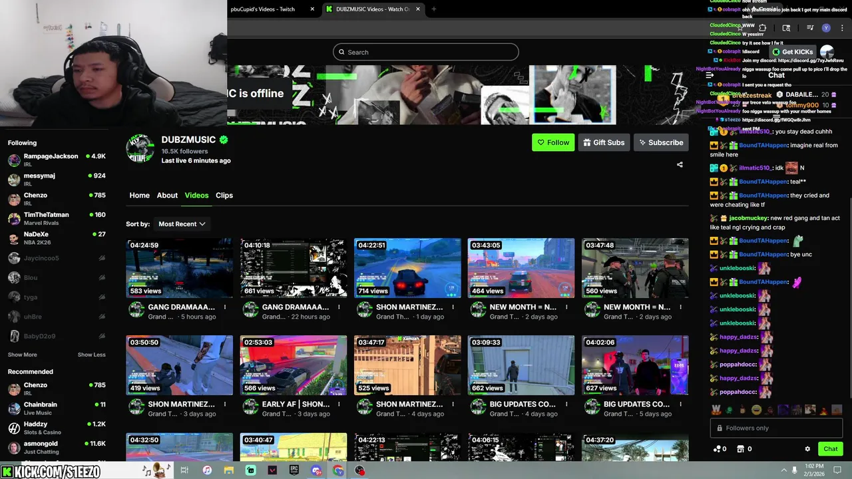Play the 02:53:03 video thumbnail
Image resolution: width=852 pixels, height=479 pixels.
point(294,365)
